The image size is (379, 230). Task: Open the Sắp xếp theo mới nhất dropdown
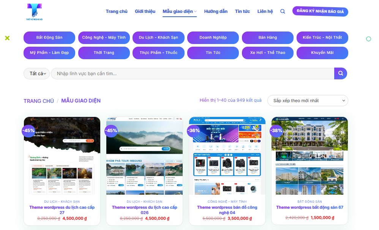point(308,101)
